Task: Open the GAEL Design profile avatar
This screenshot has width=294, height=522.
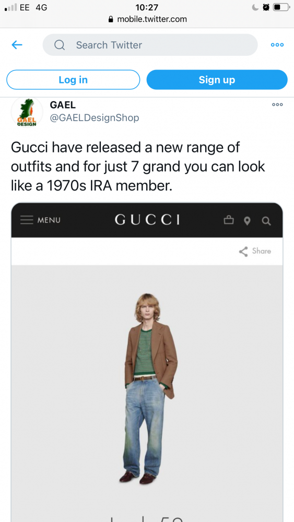Action: click(27, 112)
